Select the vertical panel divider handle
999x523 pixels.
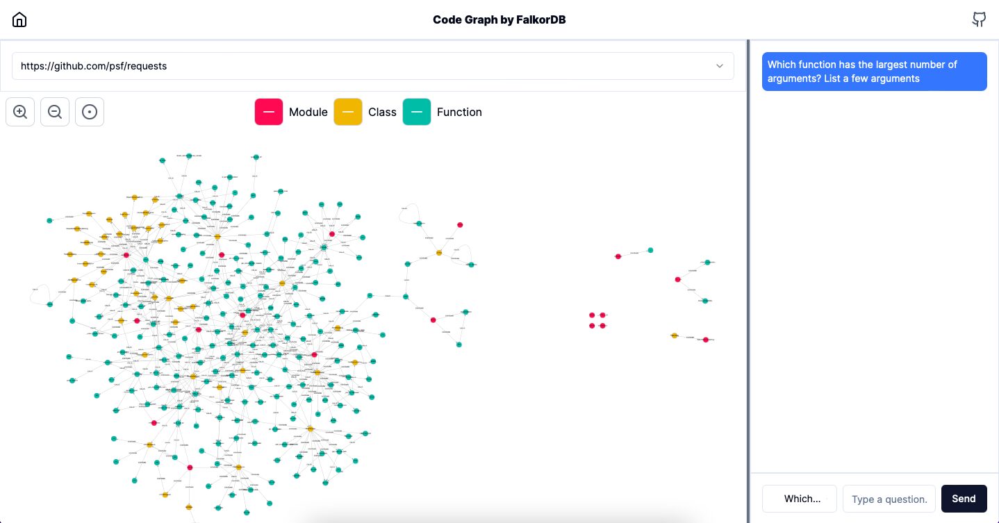pos(748,281)
